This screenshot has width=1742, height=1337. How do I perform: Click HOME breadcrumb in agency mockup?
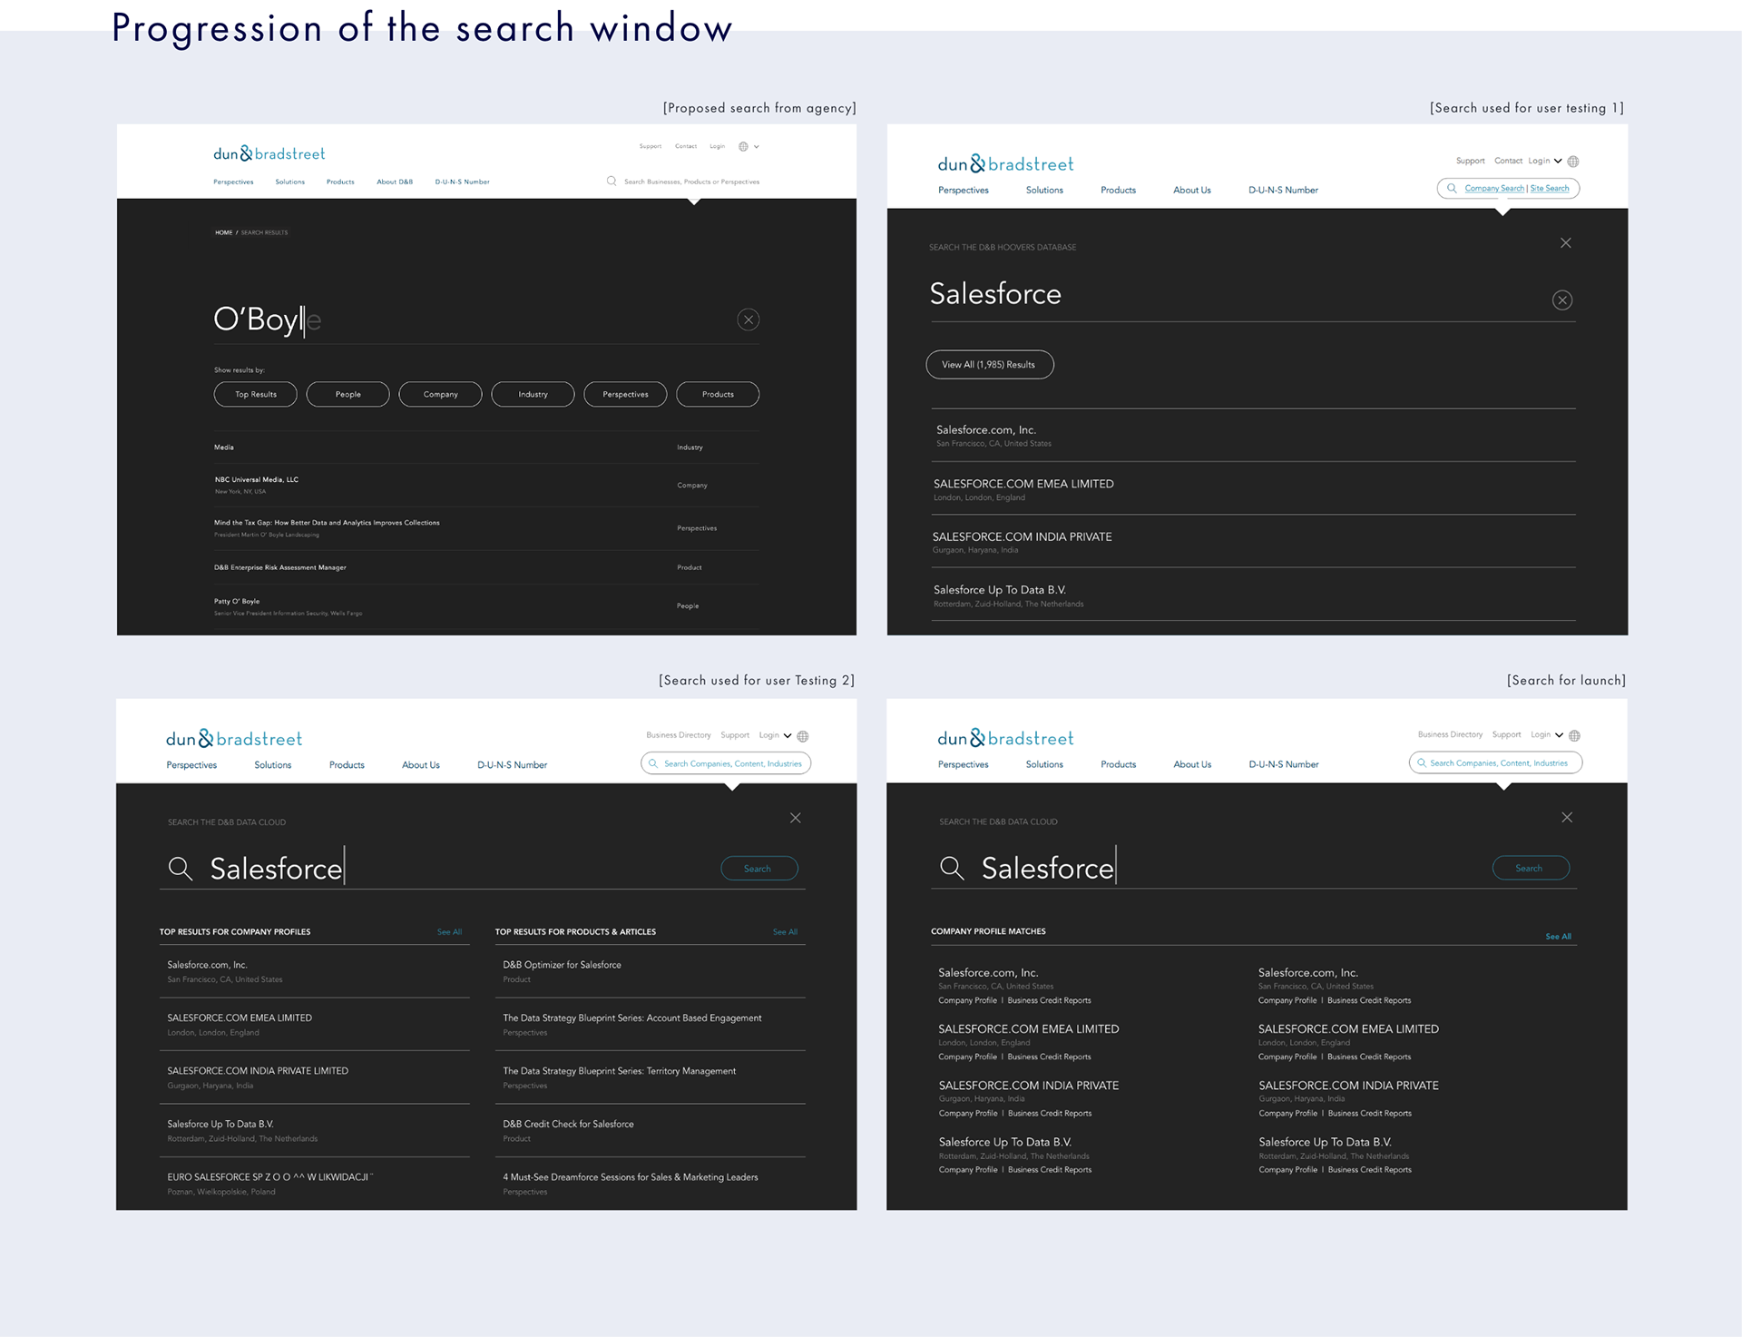223,232
